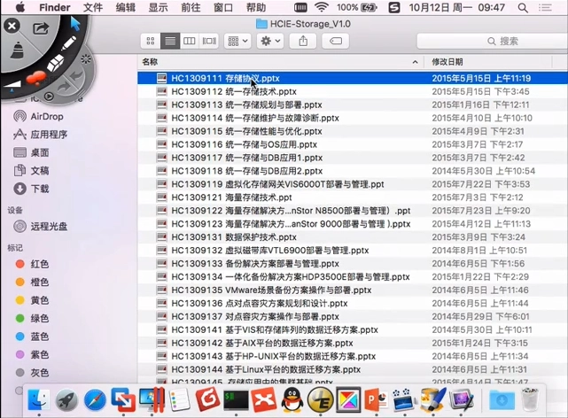Switch Finder to list view
The image size is (568, 418).
pyautogui.click(x=170, y=41)
